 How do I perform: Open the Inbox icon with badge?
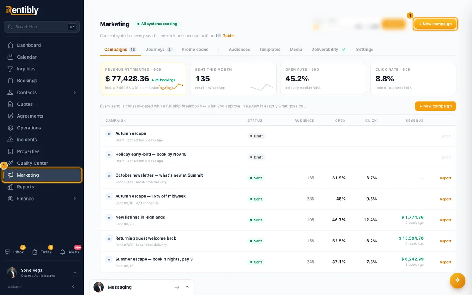8,252
